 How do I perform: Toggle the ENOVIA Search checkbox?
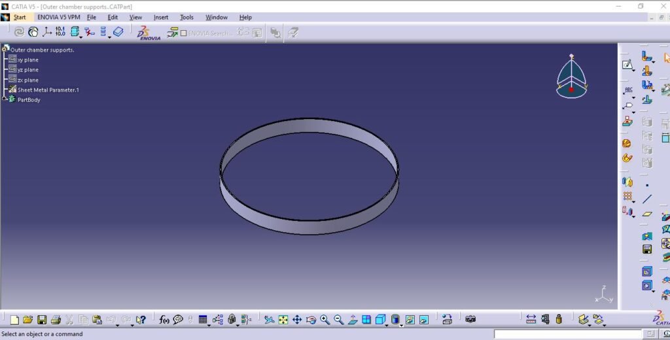[184, 33]
